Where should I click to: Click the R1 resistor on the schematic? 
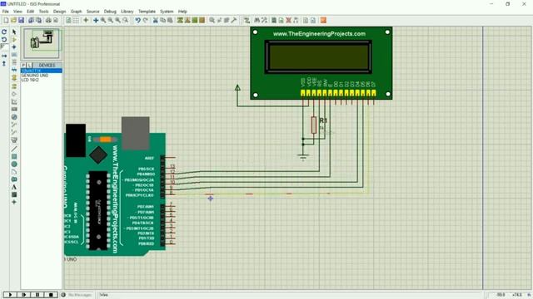coord(314,125)
